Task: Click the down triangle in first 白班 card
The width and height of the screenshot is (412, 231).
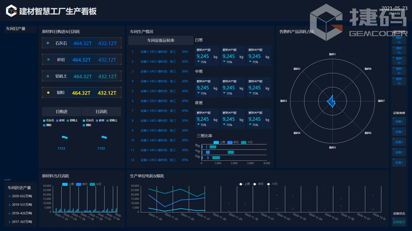Action: pos(198,61)
